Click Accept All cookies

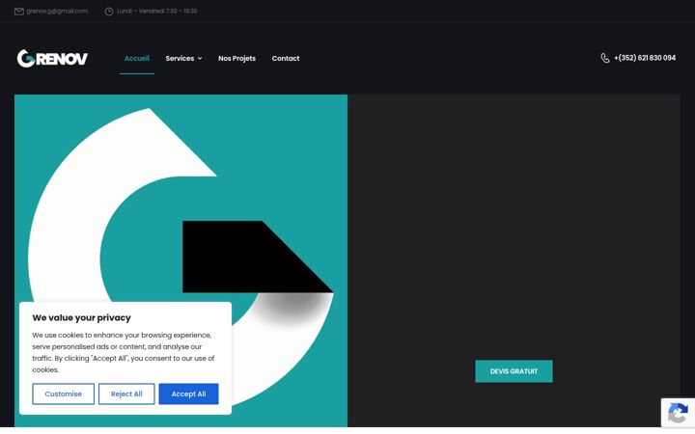[x=188, y=393]
